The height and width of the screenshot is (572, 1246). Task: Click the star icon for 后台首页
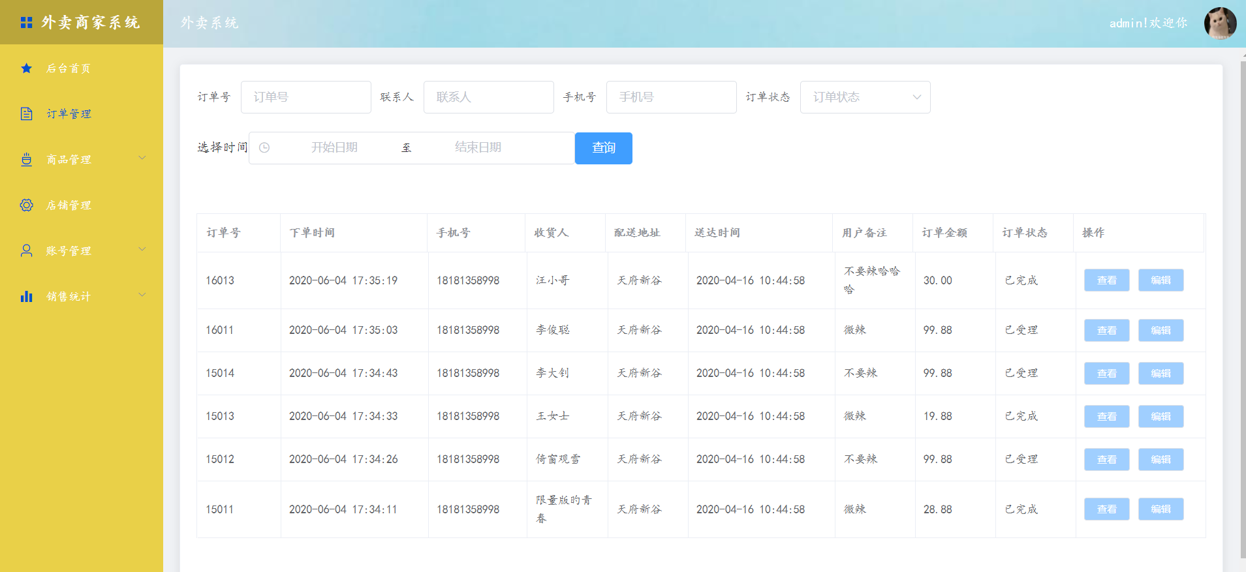pyautogui.click(x=26, y=68)
